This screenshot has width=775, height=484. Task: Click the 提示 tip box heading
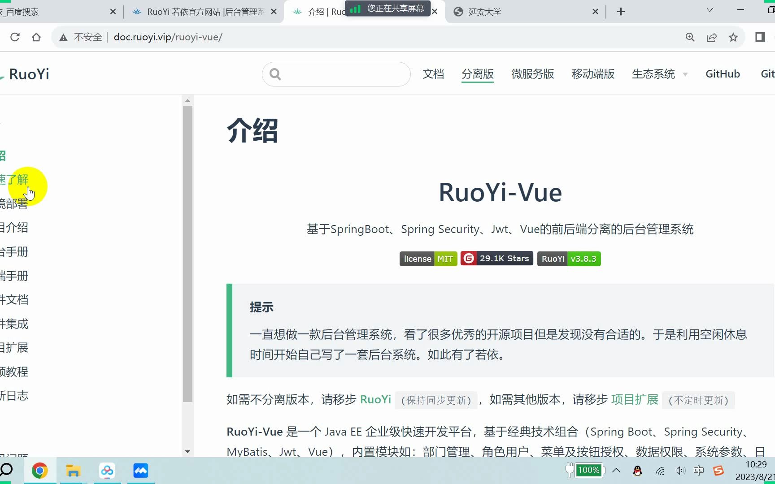[261, 307]
